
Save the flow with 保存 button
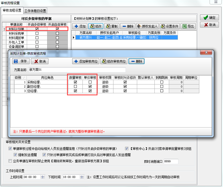click(x=21, y=61)
